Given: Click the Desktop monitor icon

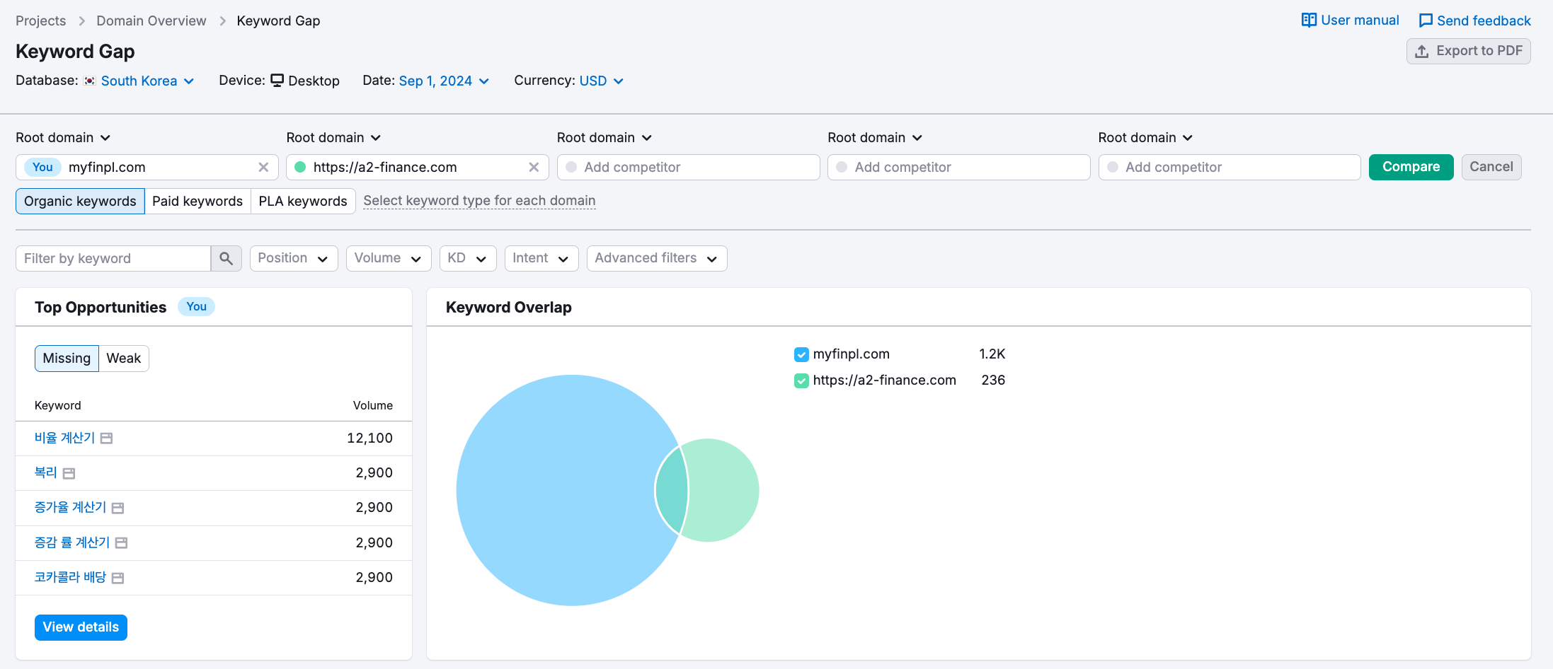Looking at the screenshot, I should click(277, 81).
